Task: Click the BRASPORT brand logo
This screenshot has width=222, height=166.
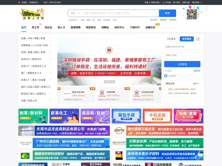Action: pos(119,143)
